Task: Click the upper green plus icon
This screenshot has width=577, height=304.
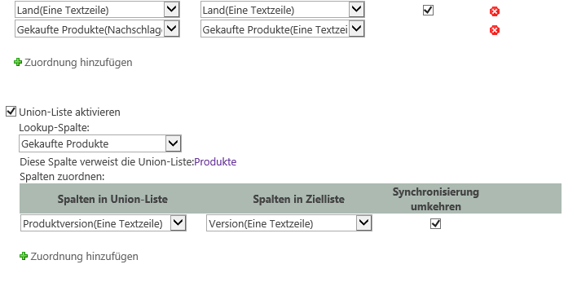Action: 18,62
